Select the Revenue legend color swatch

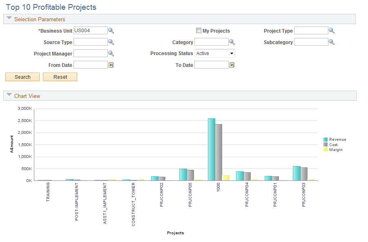coord(326,139)
